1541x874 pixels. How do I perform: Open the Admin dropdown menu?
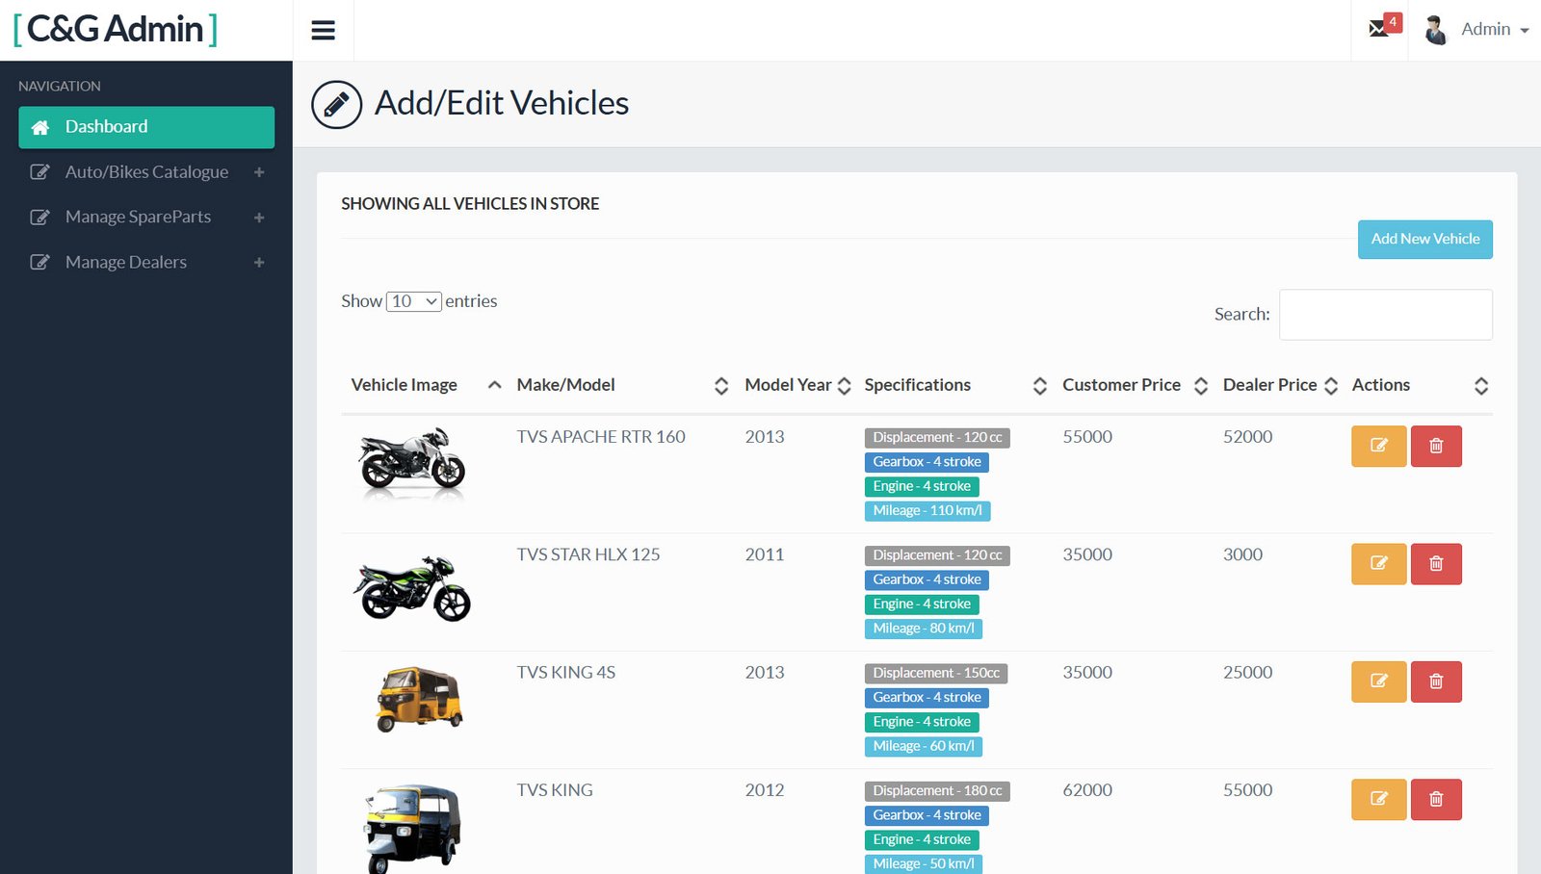coord(1495,30)
